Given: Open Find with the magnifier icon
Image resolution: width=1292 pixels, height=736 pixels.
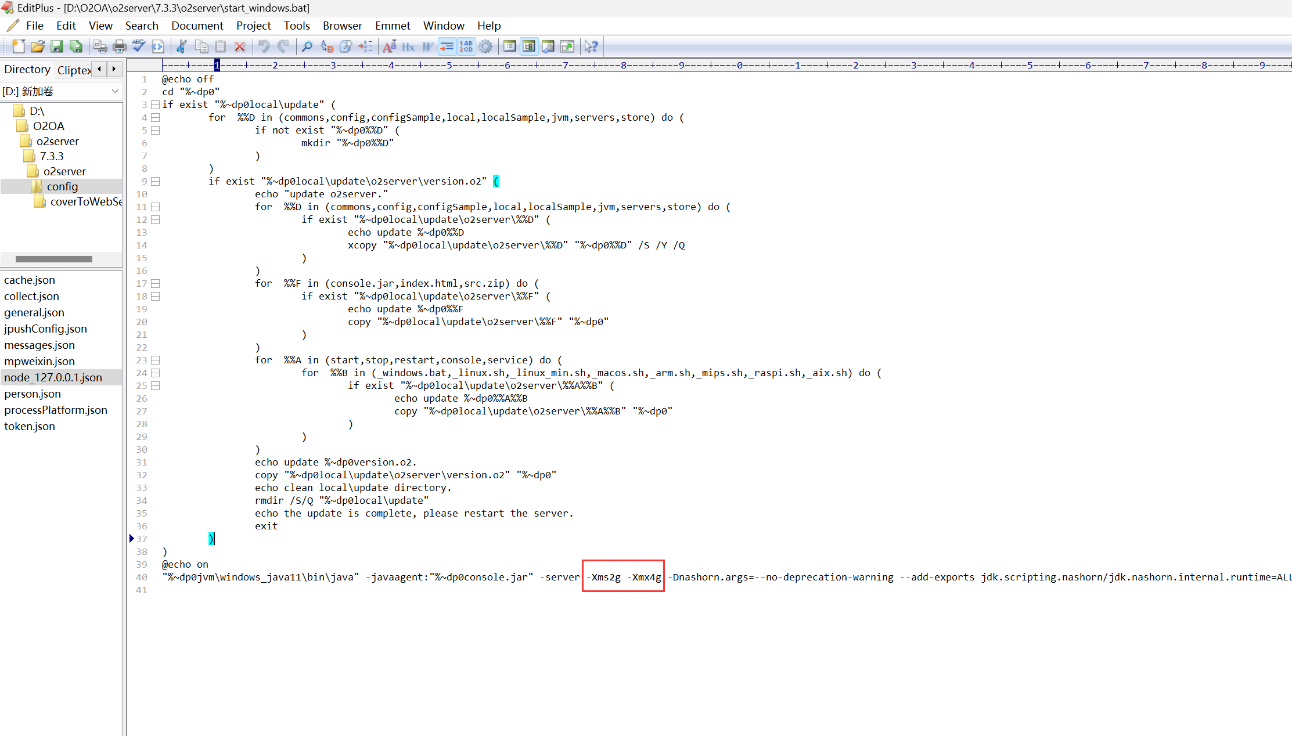Looking at the screenshot, I should pos(307,46).
